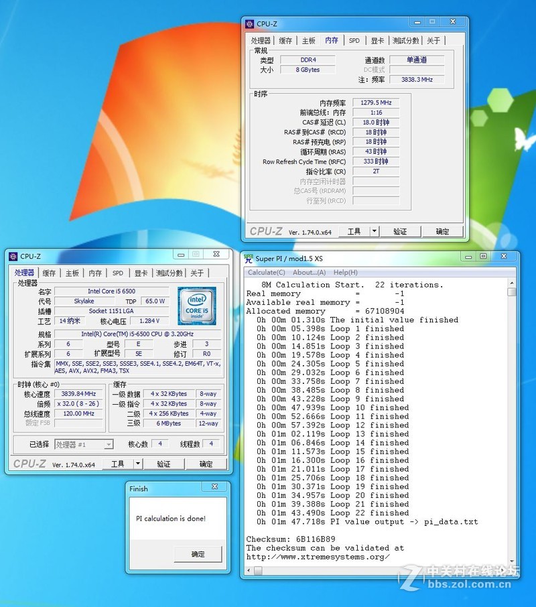Select 主板 tab in processor CPU-Z window
Image resolution: width=536 pixels, height=607 pixels.
click(x=72, y=273)
